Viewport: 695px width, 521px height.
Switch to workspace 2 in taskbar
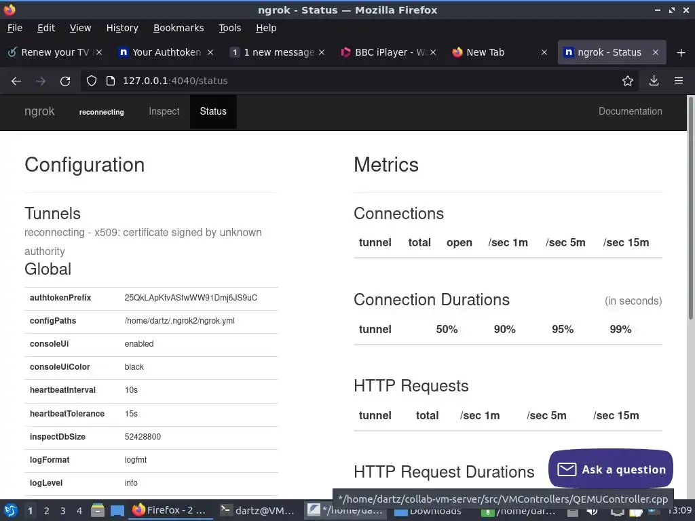[47, 511]
